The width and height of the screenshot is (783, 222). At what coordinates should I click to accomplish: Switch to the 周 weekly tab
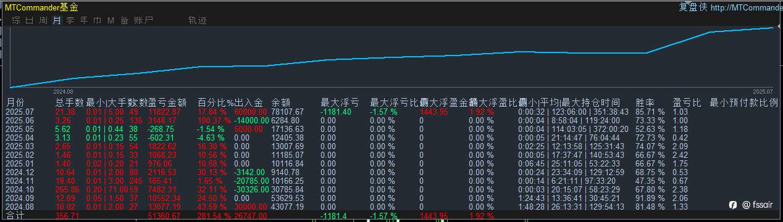coord(43,20)
